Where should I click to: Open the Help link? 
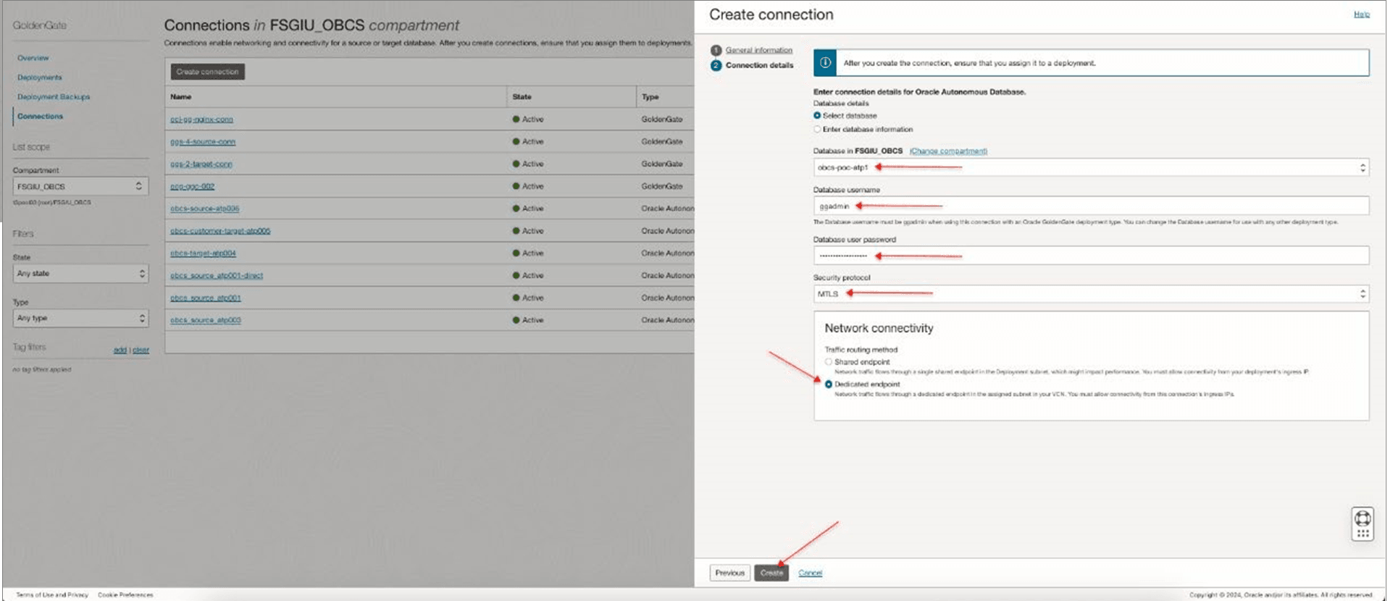coord(1362,14)
